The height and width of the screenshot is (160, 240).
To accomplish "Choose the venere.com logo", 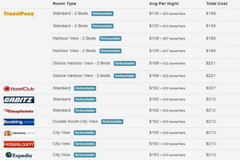I will tap(19, 133).
